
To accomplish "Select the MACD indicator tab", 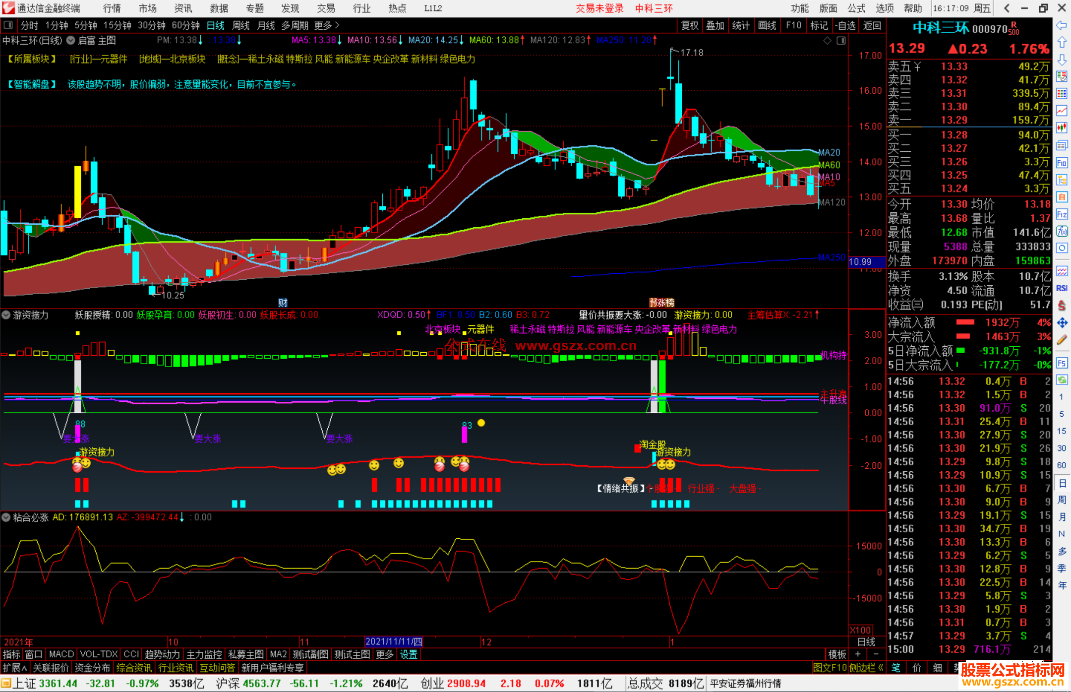I will click(x=61, y=654).
